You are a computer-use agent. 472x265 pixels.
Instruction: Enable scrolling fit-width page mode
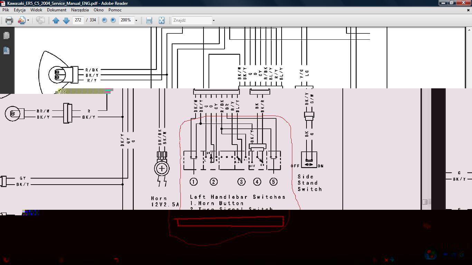click(x=149, y=20)
